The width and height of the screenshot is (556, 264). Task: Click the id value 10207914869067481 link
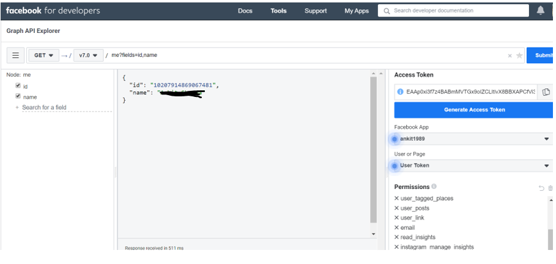183,85
